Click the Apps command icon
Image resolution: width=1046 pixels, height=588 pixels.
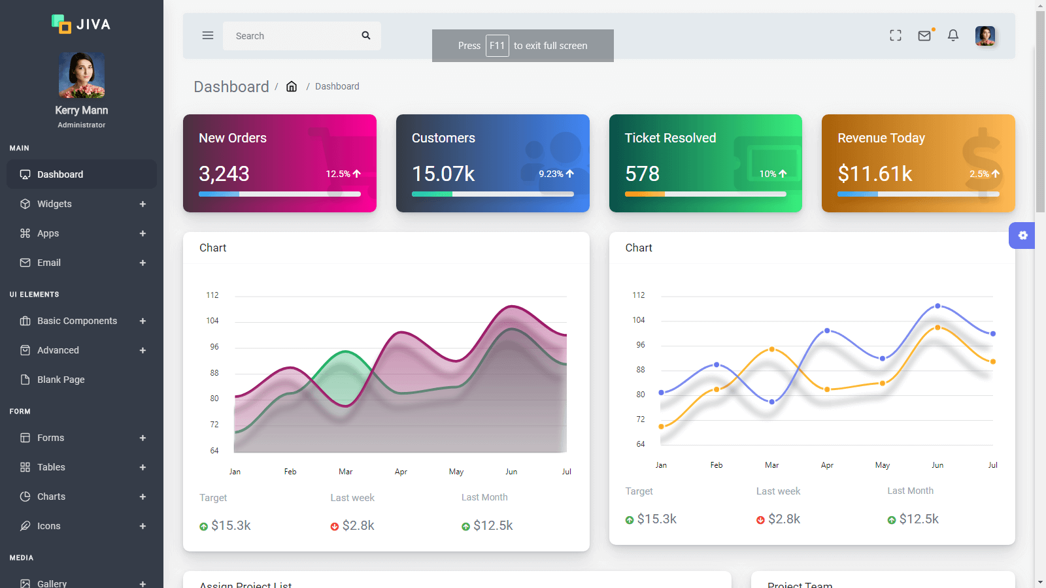coord(25,233)
